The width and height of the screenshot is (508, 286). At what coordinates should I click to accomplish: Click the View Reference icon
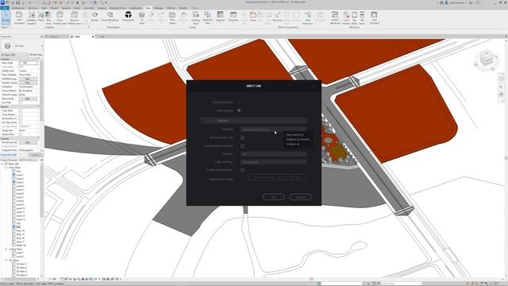308,17
